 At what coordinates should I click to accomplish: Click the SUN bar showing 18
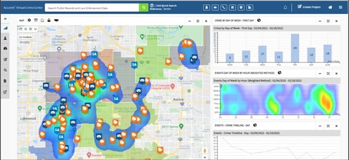[x=328, y=53]
